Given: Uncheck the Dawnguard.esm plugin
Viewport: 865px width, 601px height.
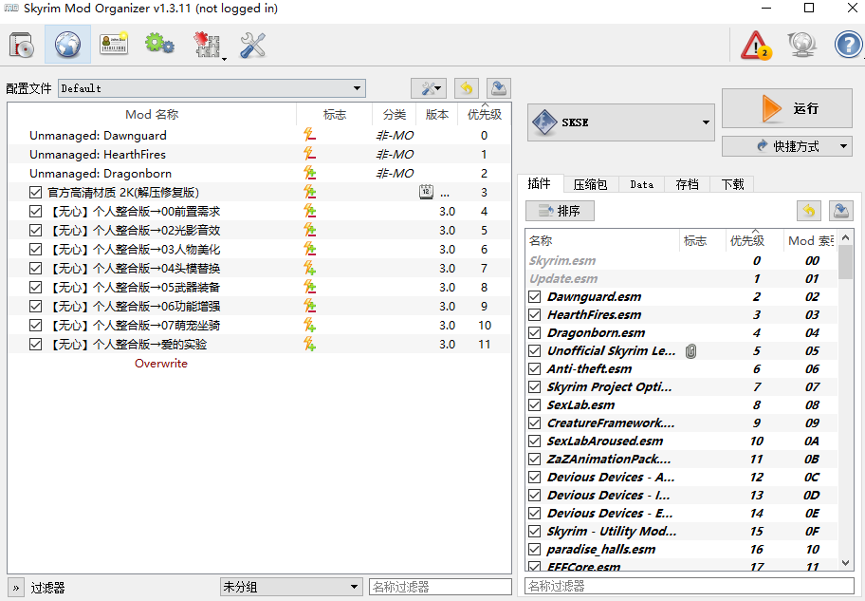Looking at the screenshot, I should 534,296.
